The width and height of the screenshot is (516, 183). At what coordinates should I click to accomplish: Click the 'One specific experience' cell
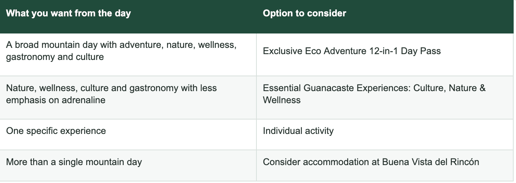tap(56, 131)
